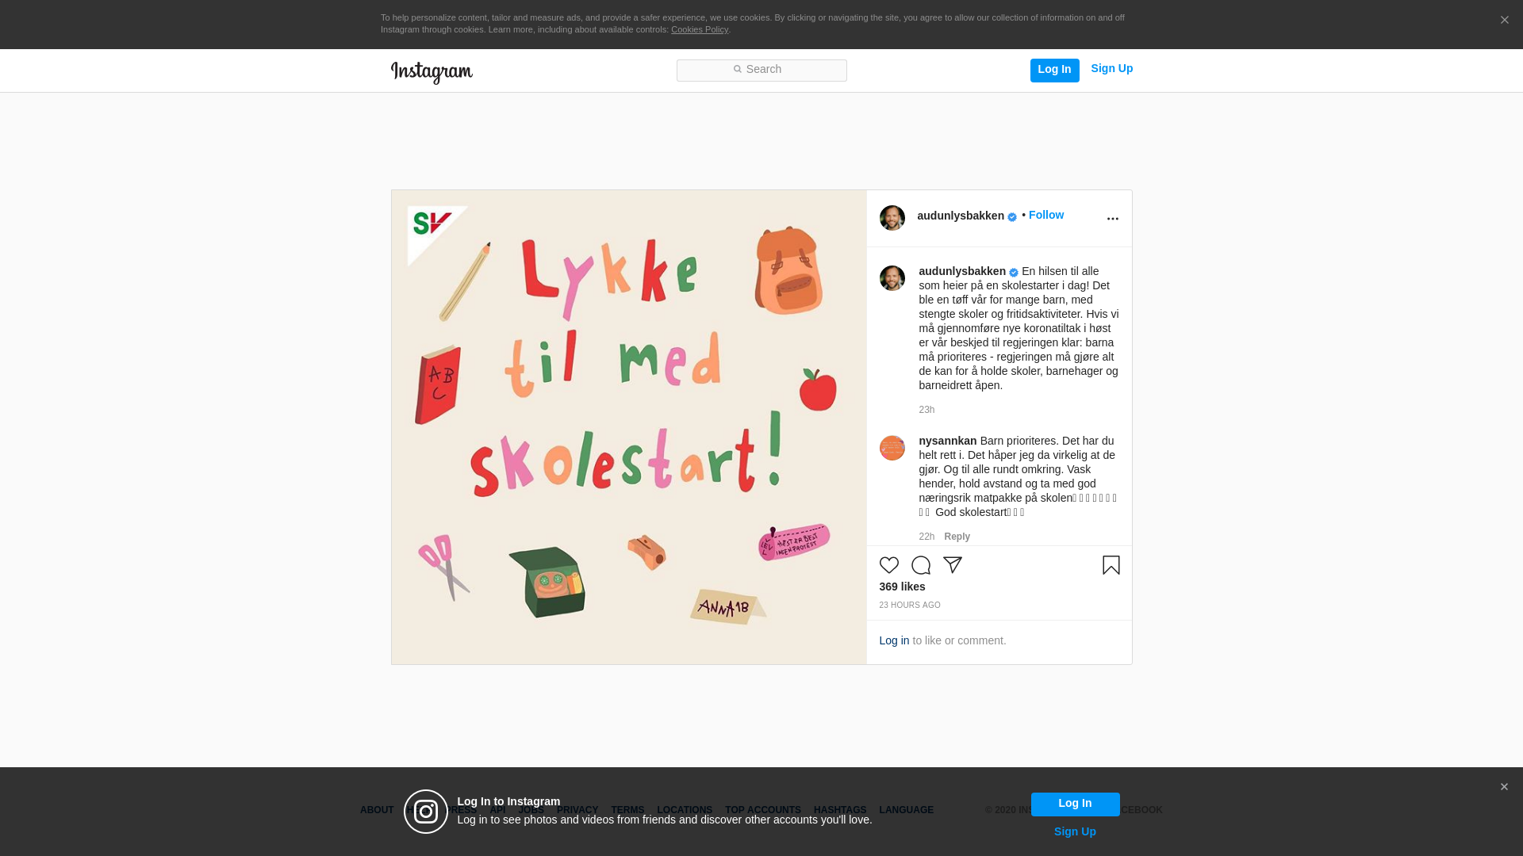The height and width of the screenshot is (856, 1523).
Task: Share post via paper plane icon
Action: pos(952,565)
